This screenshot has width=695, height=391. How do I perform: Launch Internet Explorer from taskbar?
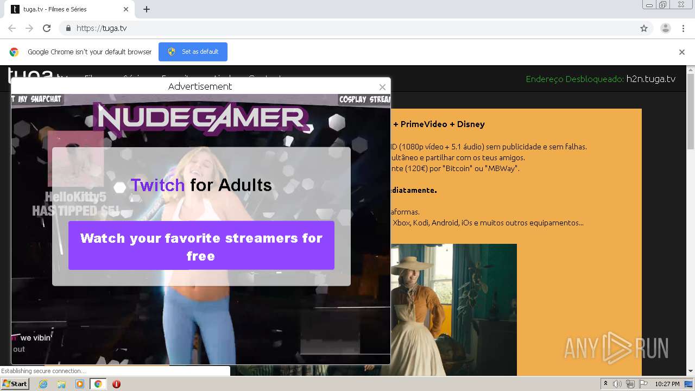(43, 384)
